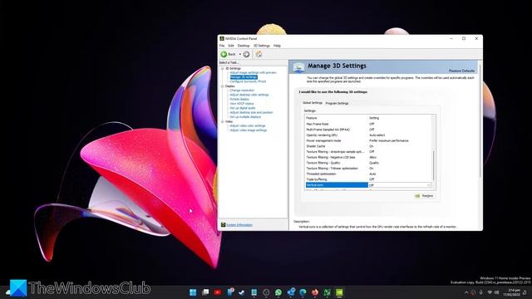Viewport: 532px width, 299px height.
Task: Select the Triple buffering row
Action: pos(369,179)
